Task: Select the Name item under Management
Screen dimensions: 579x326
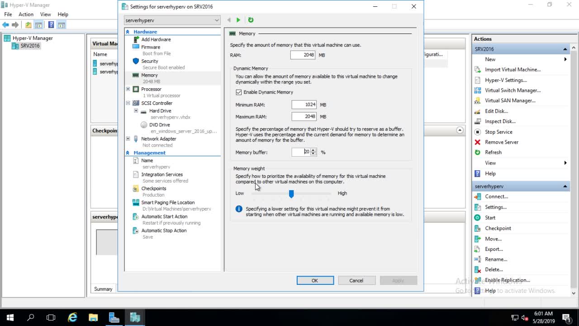Action: pos(147,160)
